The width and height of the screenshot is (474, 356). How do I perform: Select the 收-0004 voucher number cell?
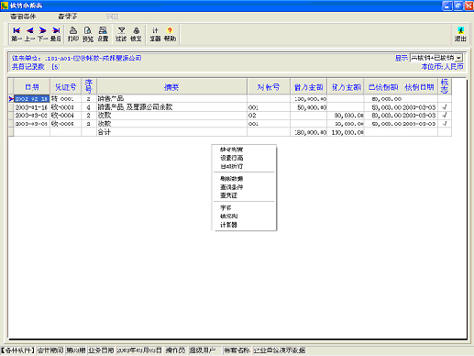coord(65,116)
